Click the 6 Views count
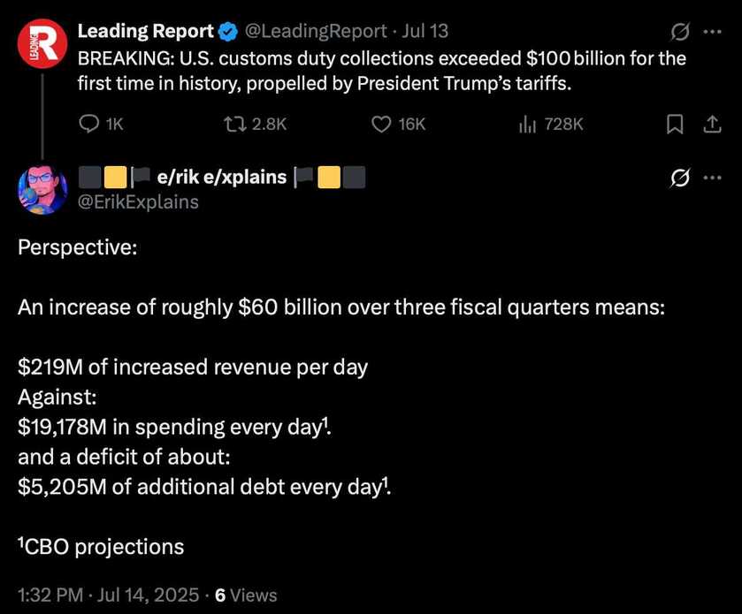Image resolution: width=742 pixels, height=614 pixels. (246, 595)
